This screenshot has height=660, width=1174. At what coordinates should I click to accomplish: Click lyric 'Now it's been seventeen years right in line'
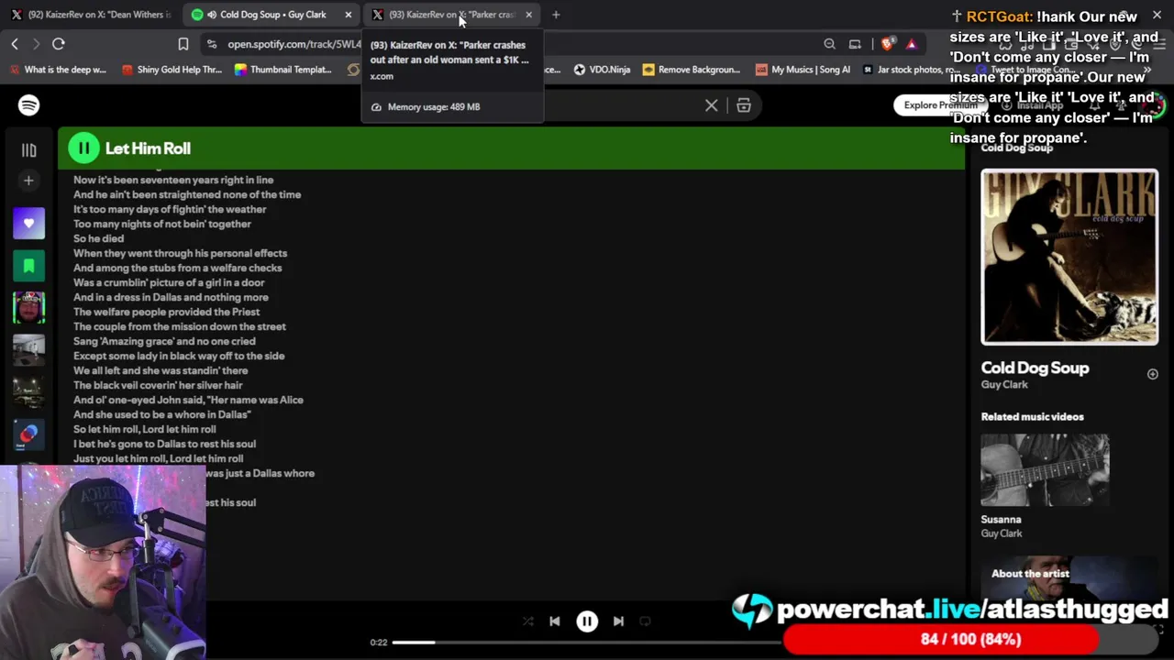coord(173,180)
